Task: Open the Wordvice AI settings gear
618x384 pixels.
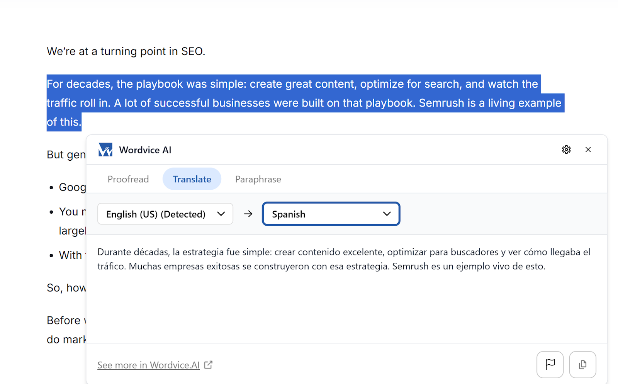Action: coord(566,150)
